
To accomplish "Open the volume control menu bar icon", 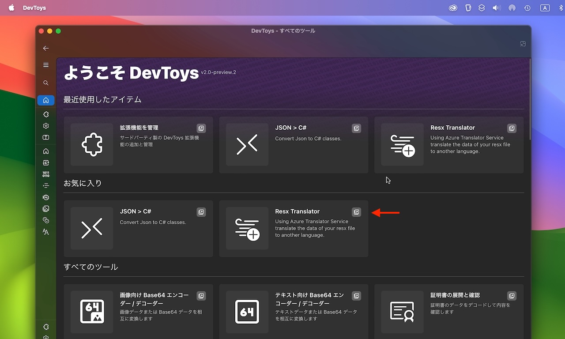I will [x=497, y=8].
